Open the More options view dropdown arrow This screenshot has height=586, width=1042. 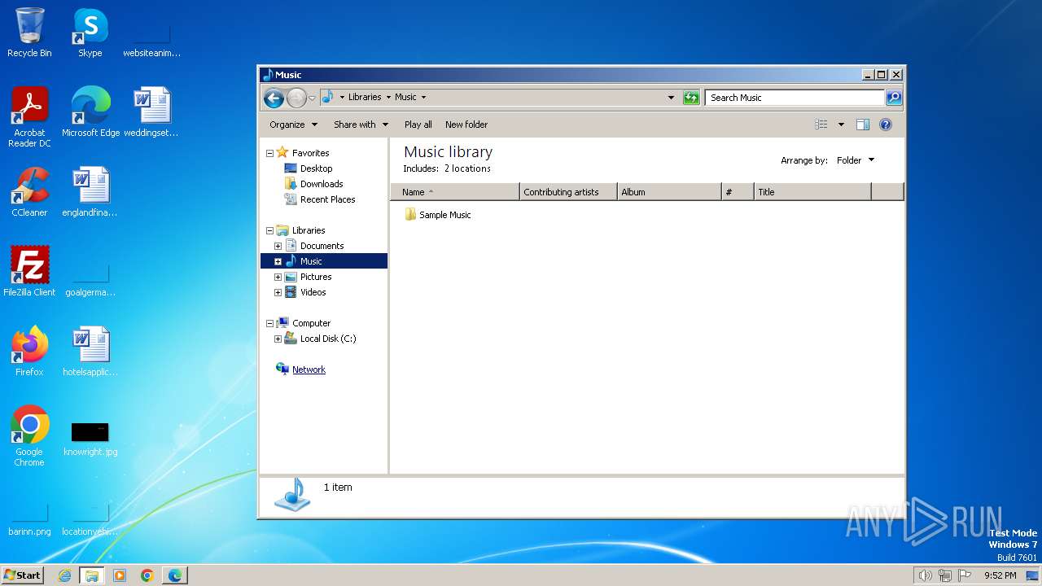[x=841, y=125]
